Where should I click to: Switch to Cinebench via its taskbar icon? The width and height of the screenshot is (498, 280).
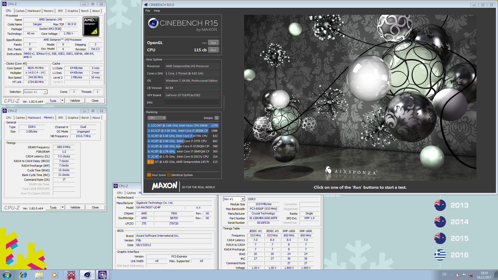[87, 275]
